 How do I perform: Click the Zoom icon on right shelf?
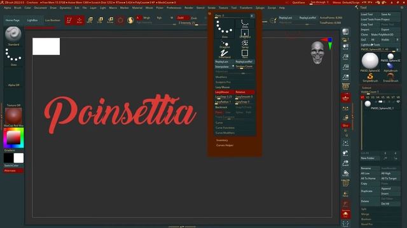(345, 57)
